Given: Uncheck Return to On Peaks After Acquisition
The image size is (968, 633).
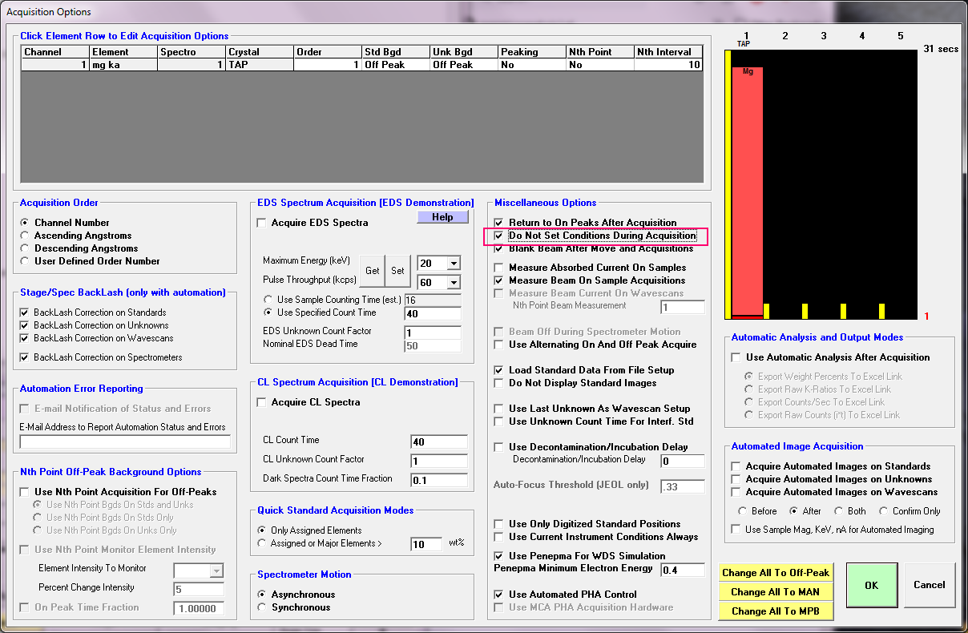Looking at the screenshot, I should click(x=498, y=223).
